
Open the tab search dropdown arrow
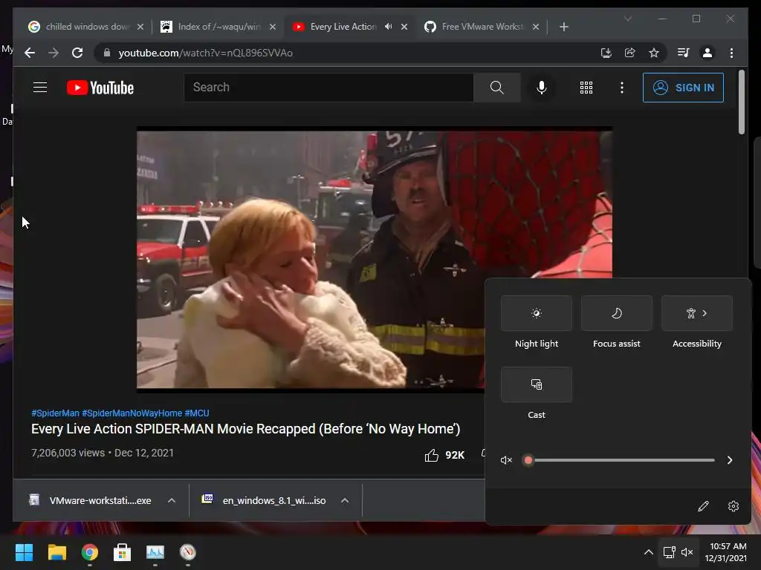point(627,19)
